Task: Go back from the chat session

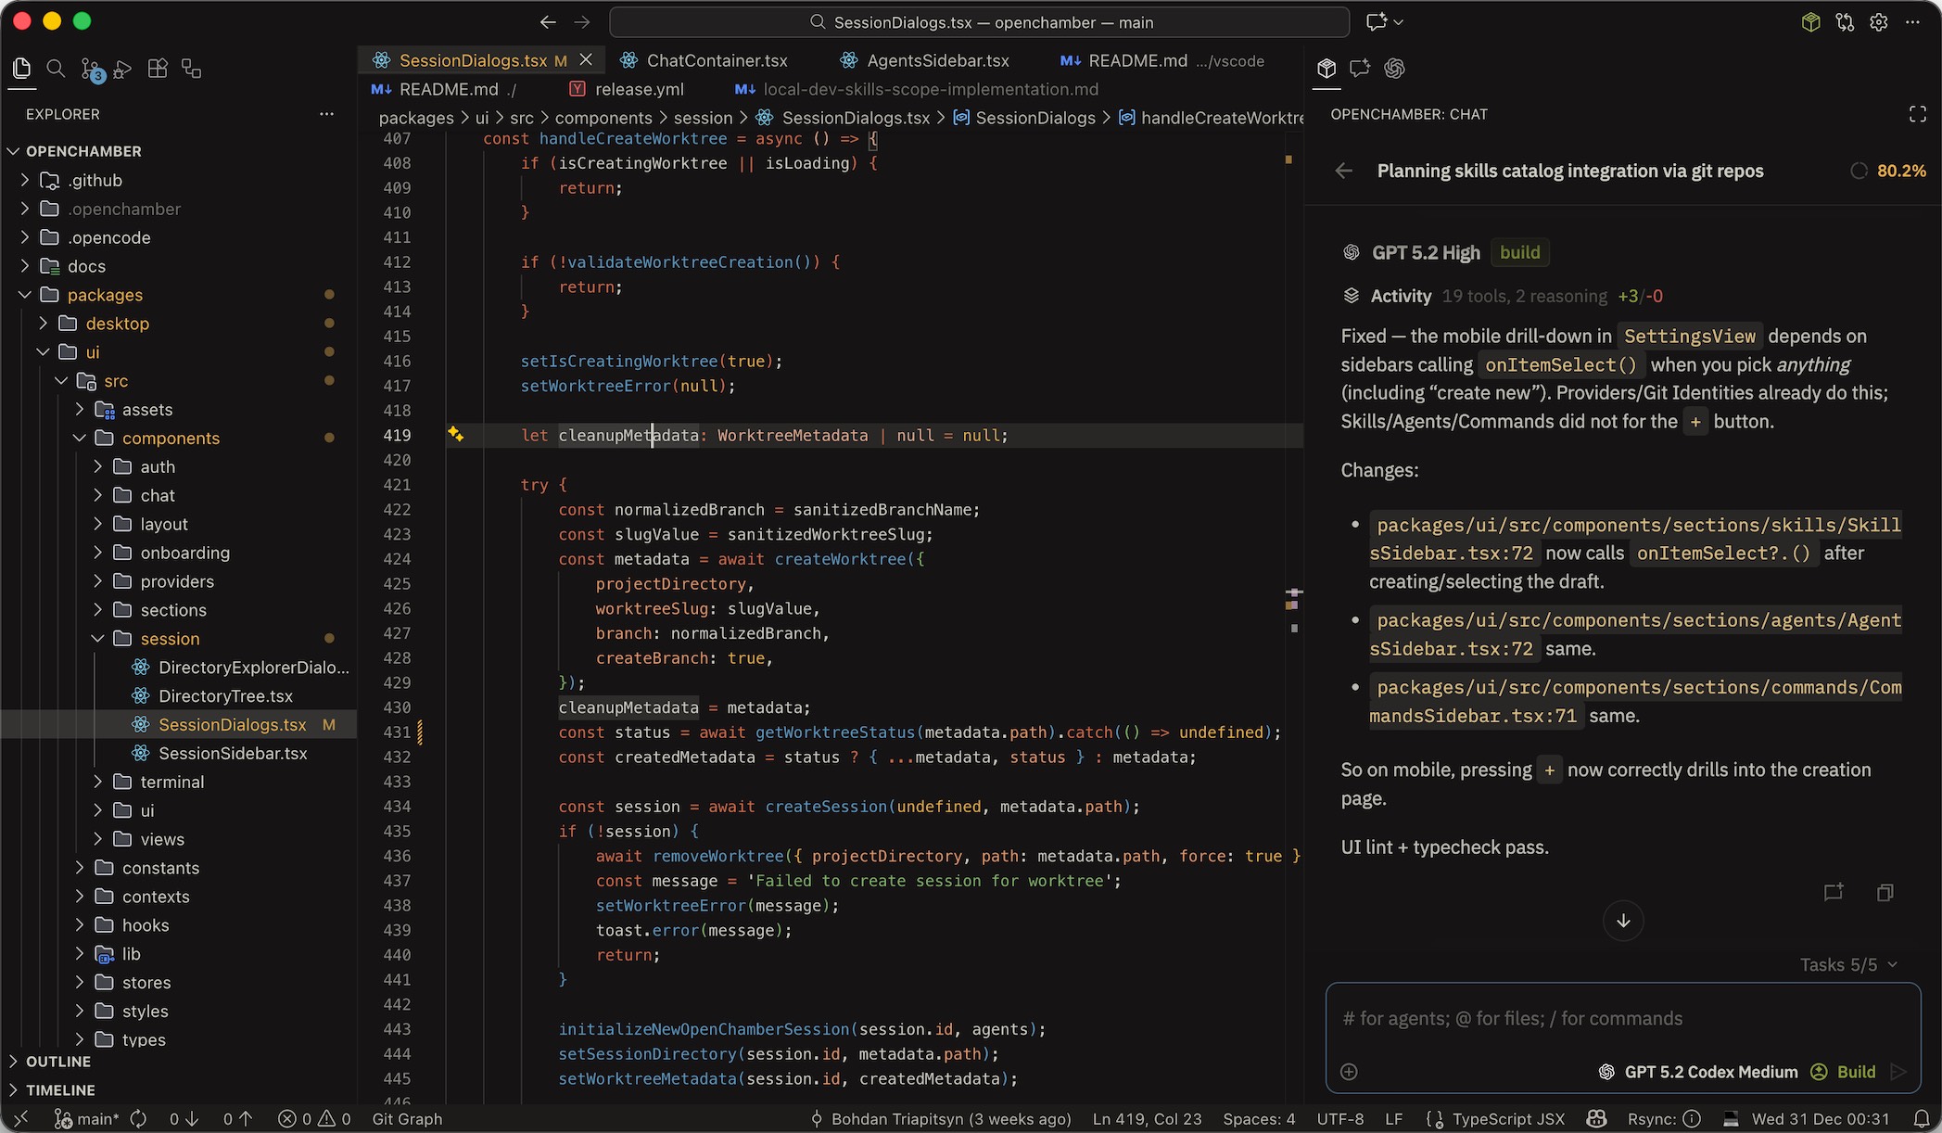Action: pos(1344,171)
